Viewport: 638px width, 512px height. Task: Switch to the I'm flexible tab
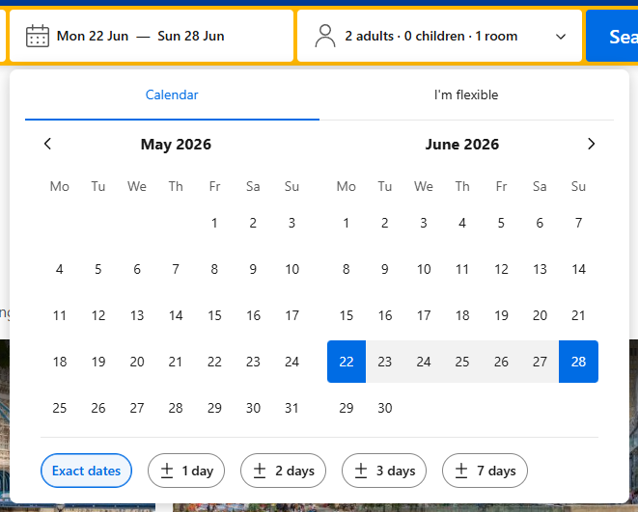pos(466,94)
